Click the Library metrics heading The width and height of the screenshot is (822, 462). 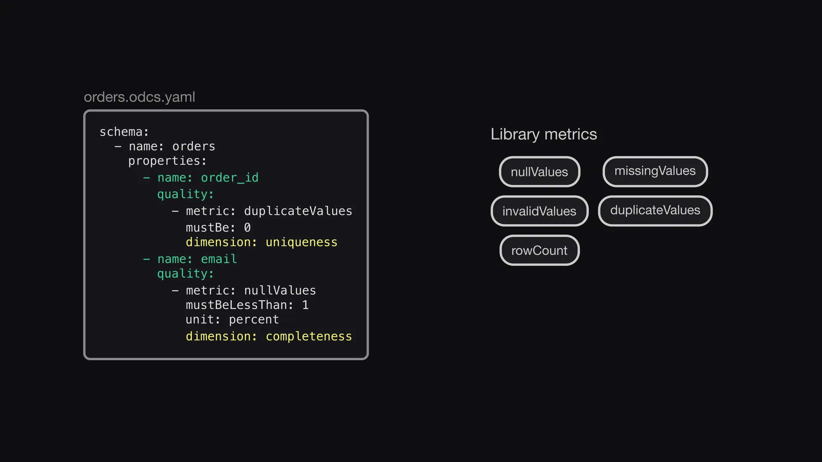[x=544, y=134]
